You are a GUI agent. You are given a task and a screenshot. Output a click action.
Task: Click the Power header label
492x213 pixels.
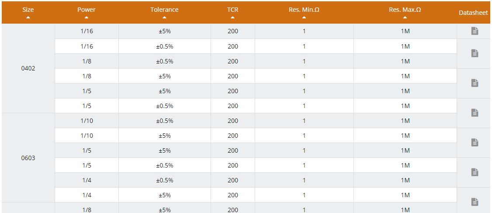tap(87, 10)
